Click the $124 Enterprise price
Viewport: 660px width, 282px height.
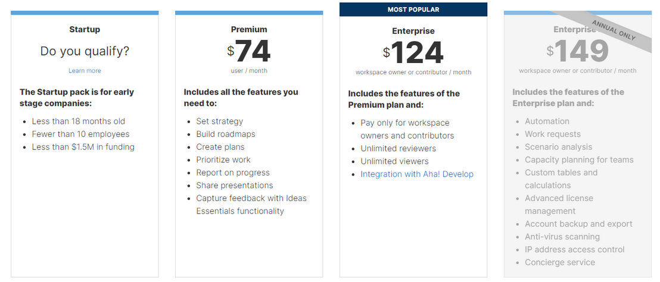tap(413, 53)
